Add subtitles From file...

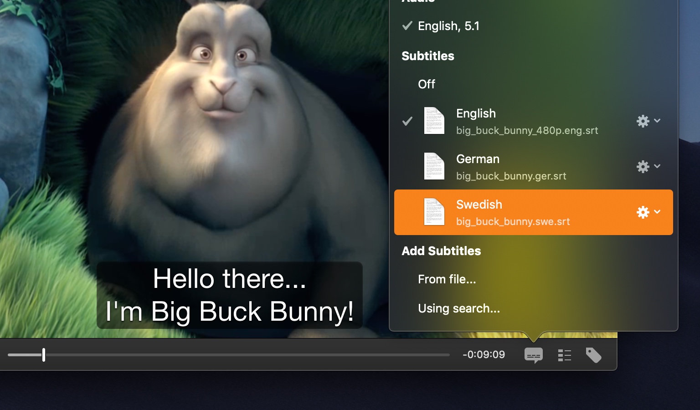click(533, 279)
